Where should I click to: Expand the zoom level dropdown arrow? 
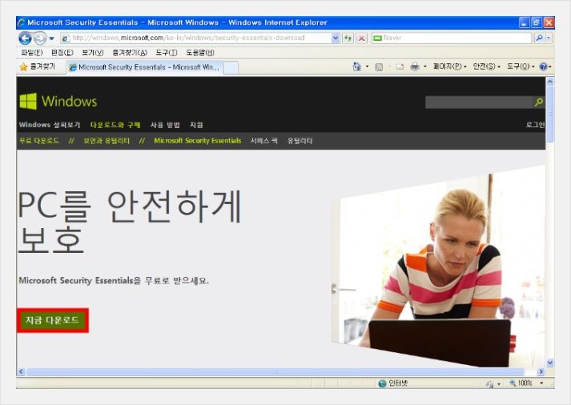pyautogui.click(x=541, y=383)
